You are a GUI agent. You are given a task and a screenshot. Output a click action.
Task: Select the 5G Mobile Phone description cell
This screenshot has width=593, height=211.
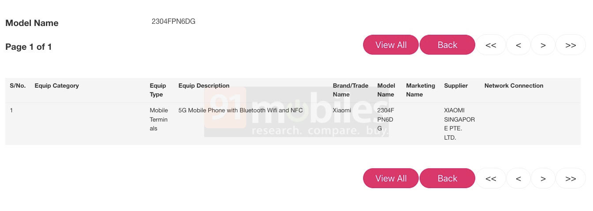240,111
